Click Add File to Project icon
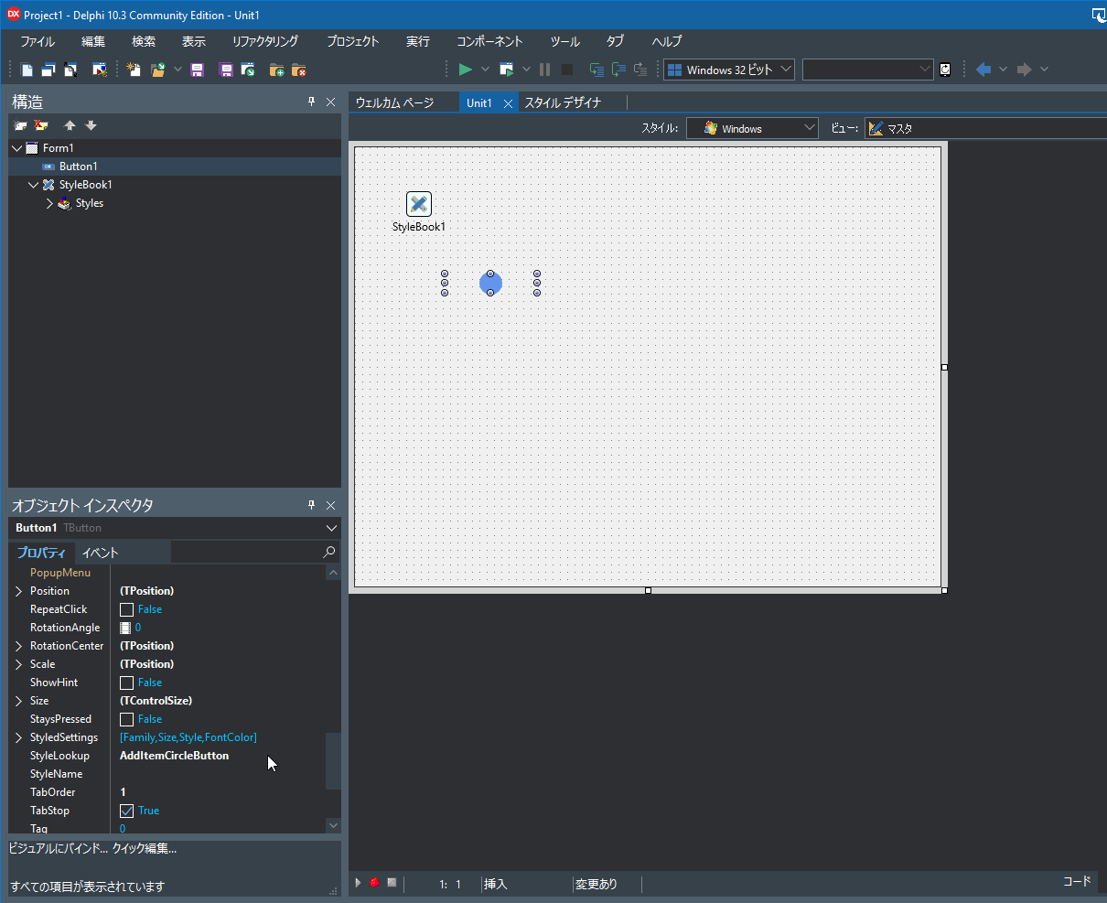 (x=276, y=70)
